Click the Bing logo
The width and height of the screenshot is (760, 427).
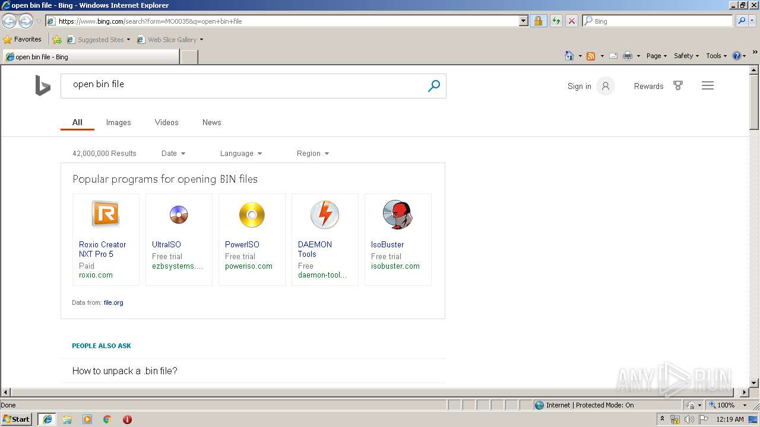(x=42, y=86)
